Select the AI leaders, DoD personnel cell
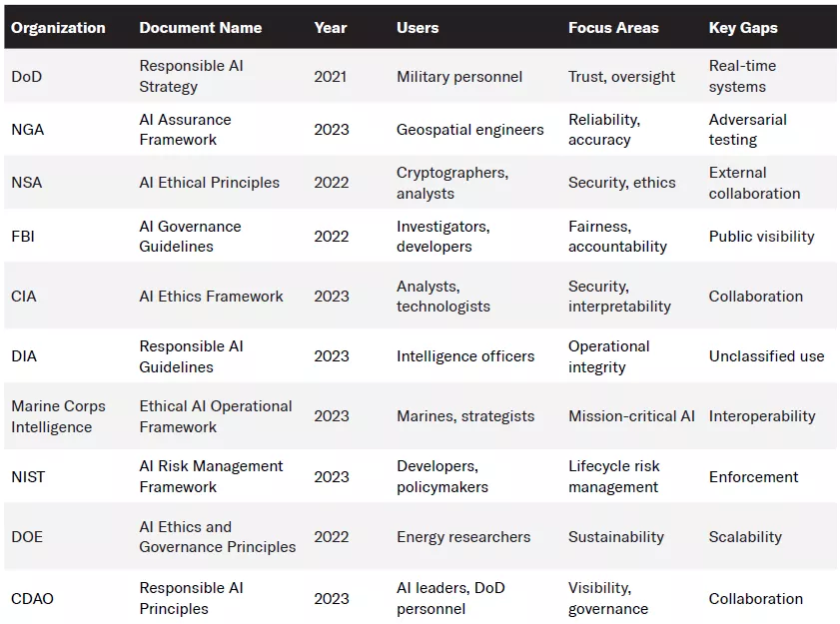This screenshot has height=624, width=840. click(450, 598)
